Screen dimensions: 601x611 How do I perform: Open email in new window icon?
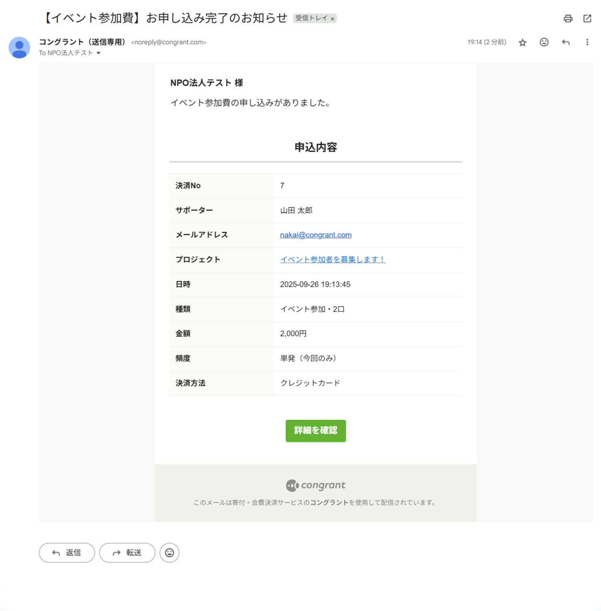[x=587, y=18]
